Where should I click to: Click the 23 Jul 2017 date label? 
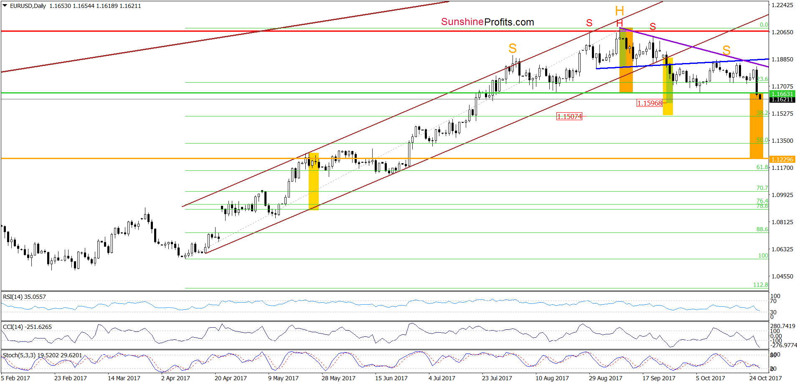point(497,378)
